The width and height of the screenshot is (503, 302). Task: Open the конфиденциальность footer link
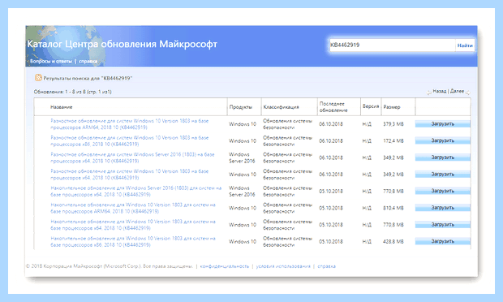pos(225,266)
